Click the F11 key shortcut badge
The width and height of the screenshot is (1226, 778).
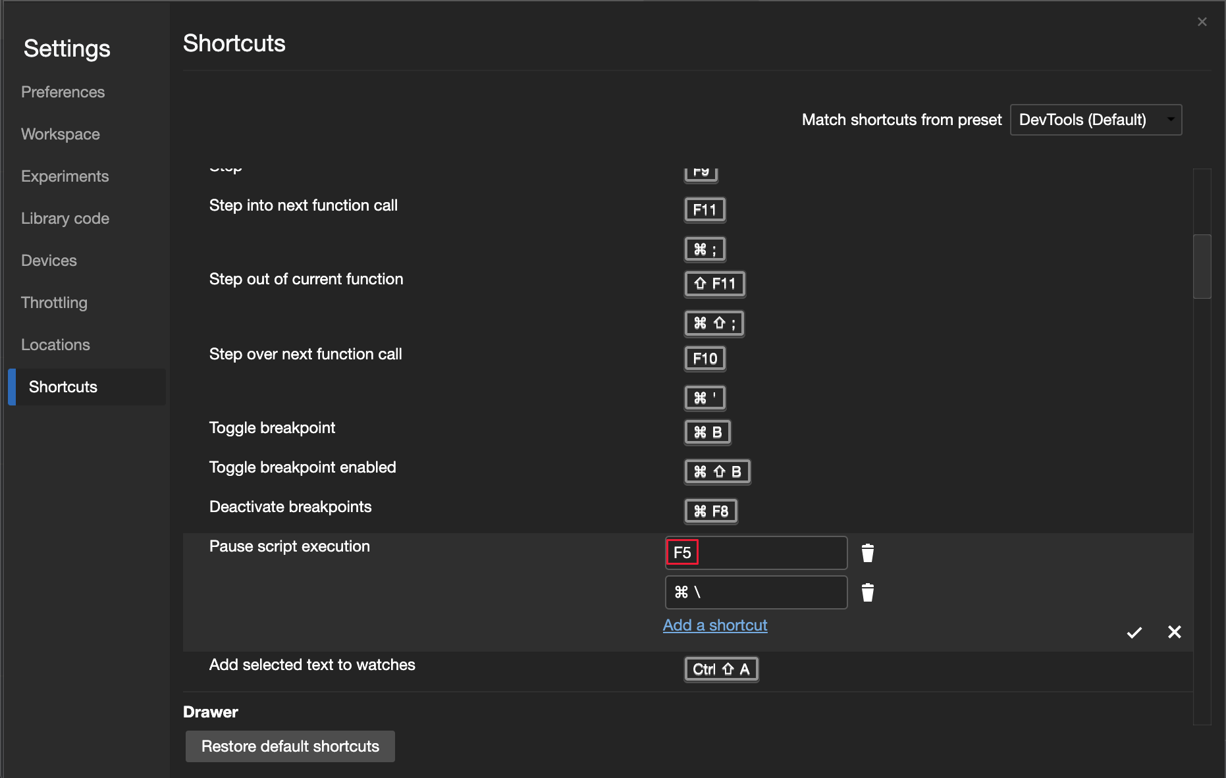[705, 210]
